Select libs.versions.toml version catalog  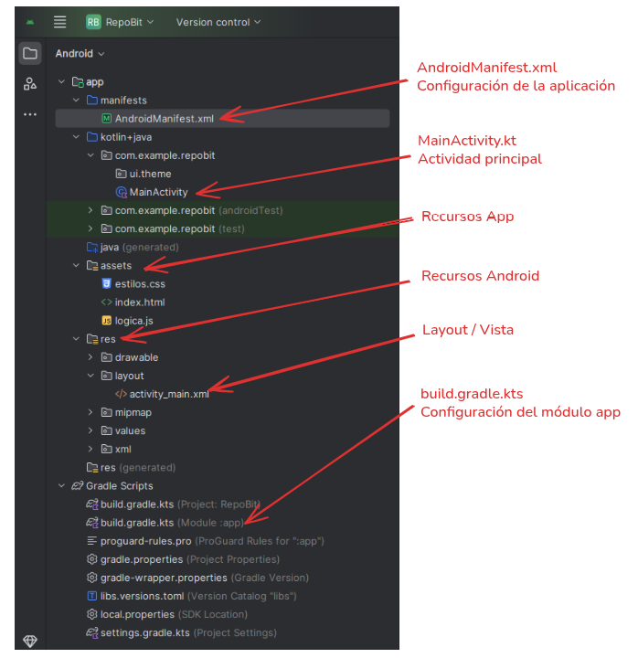(198, 596)
